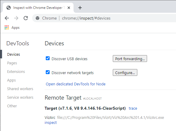Open dedicated DevTools for Node link
Image resolution: width=176 pixels, height=131 pixels.
76,84
